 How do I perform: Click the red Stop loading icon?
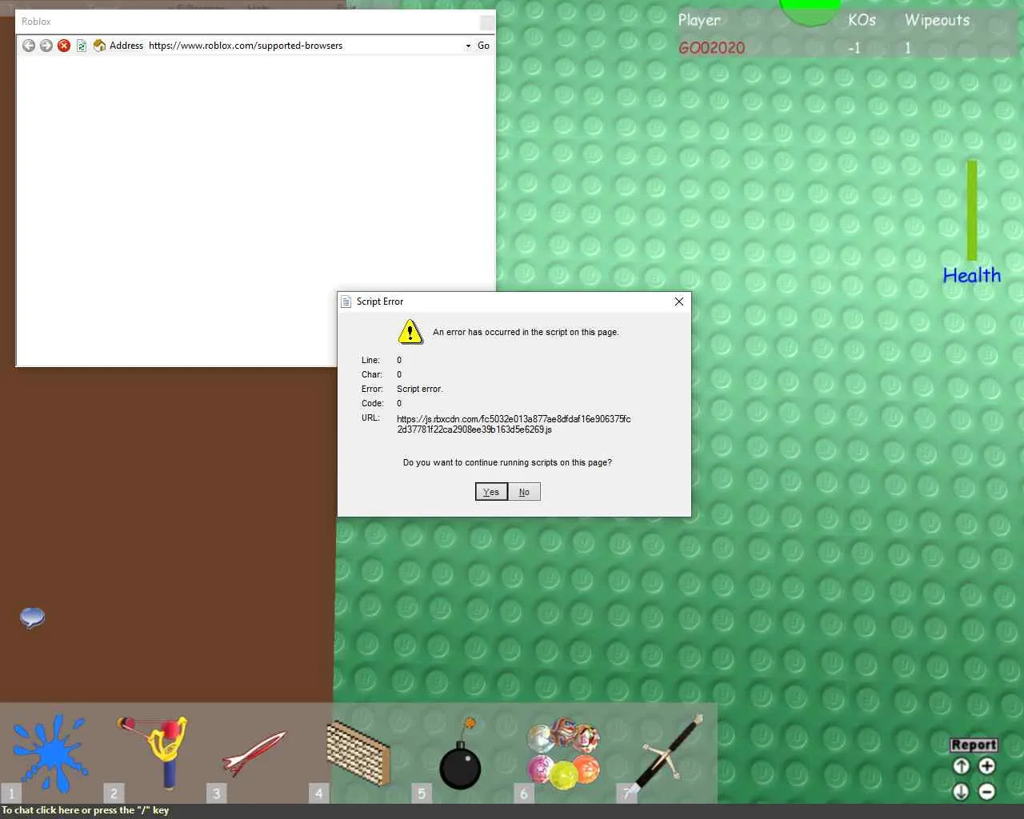[x=64, y=46]
